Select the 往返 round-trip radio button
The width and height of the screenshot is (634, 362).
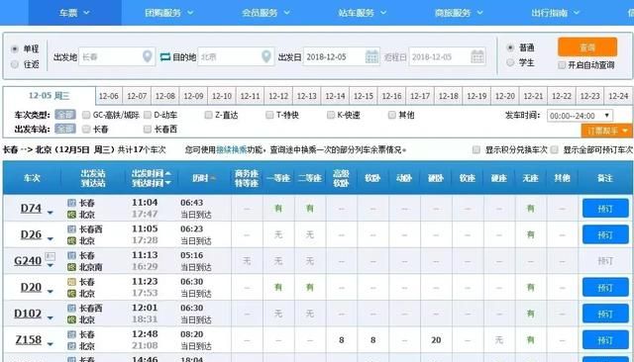pos(15,64)
